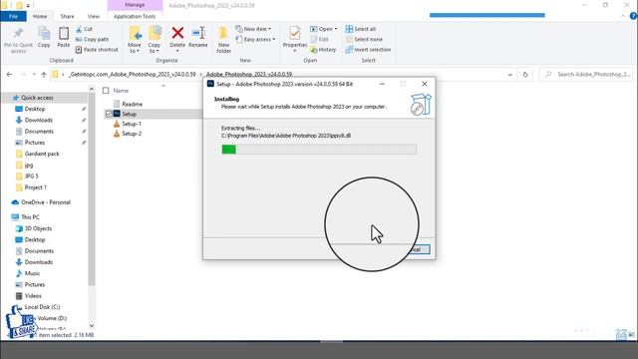Screen dimensions: 638x359
Task: Click the Help question mark icon
Action: coord(634,16)
